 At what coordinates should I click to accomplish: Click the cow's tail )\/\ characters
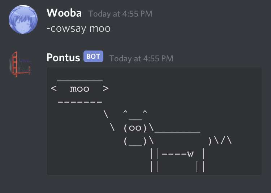(x=220, y=141)
